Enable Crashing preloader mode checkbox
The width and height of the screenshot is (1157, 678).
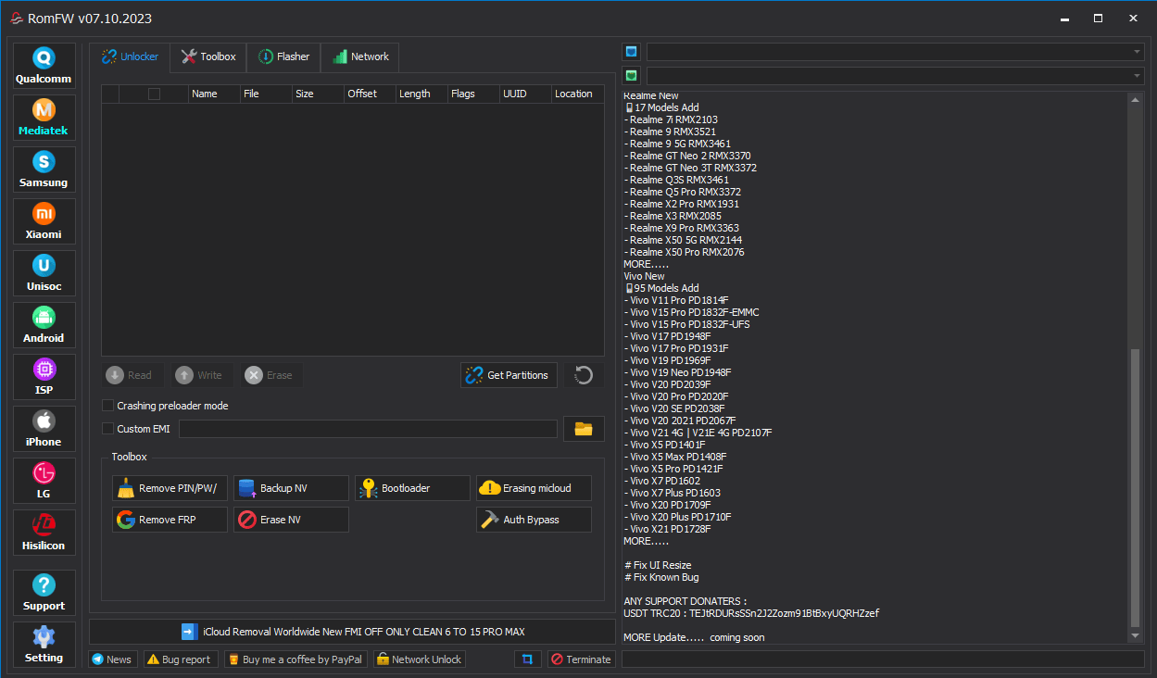pos(108,406)
